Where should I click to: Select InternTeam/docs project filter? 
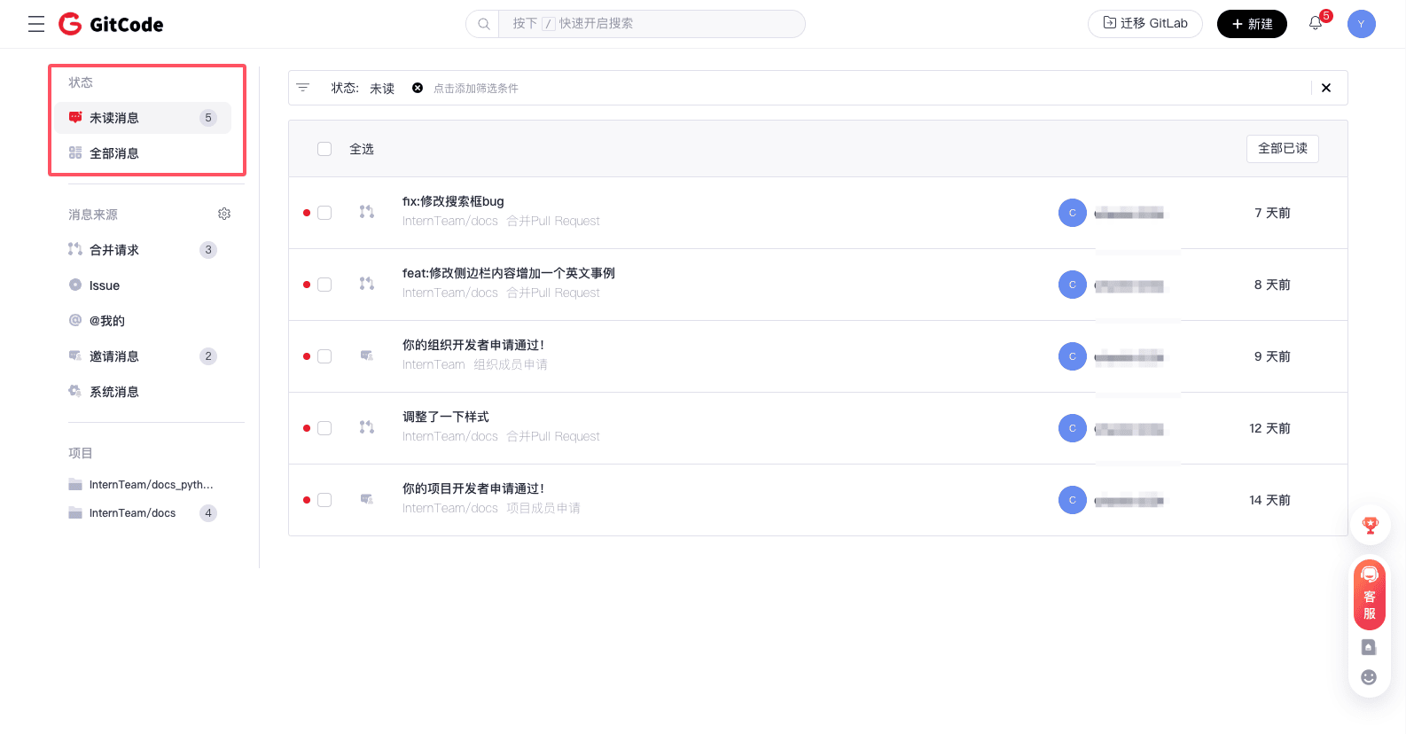point(133,513)
